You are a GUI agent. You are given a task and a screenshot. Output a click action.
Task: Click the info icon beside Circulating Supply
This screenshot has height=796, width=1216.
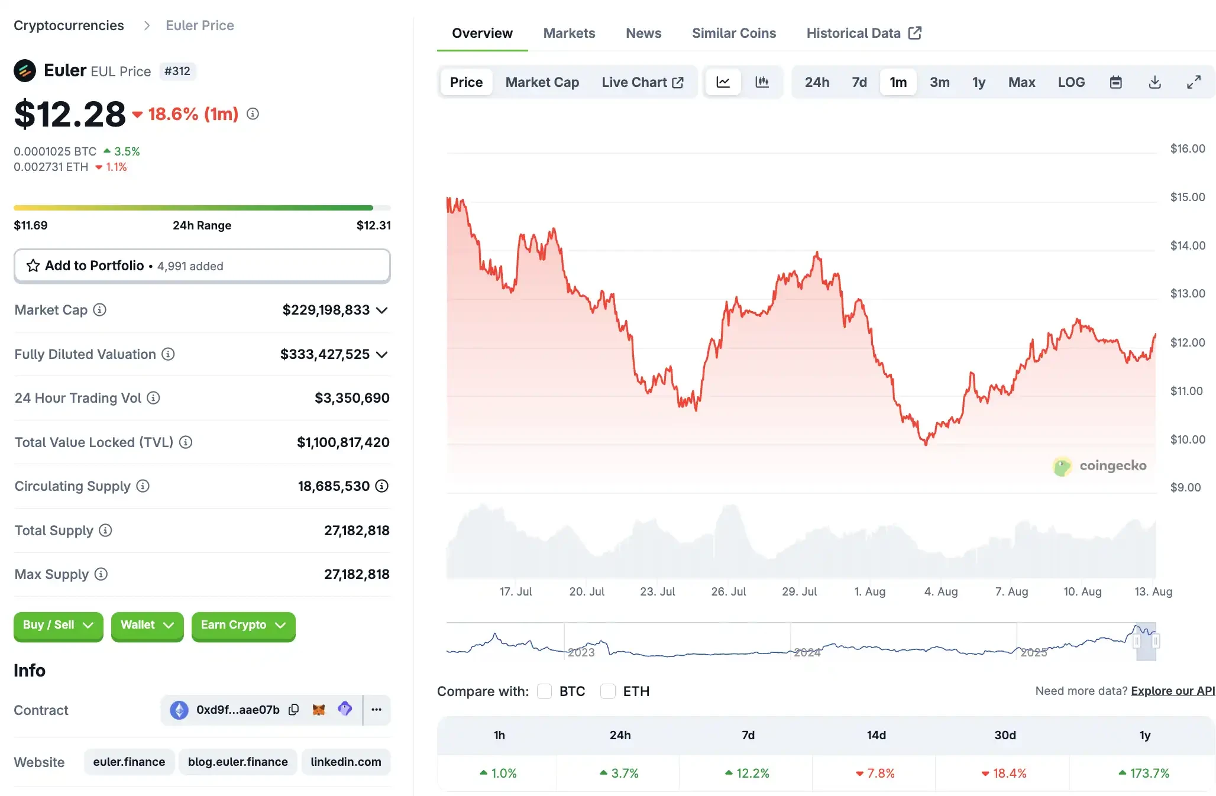coord(143,486)
